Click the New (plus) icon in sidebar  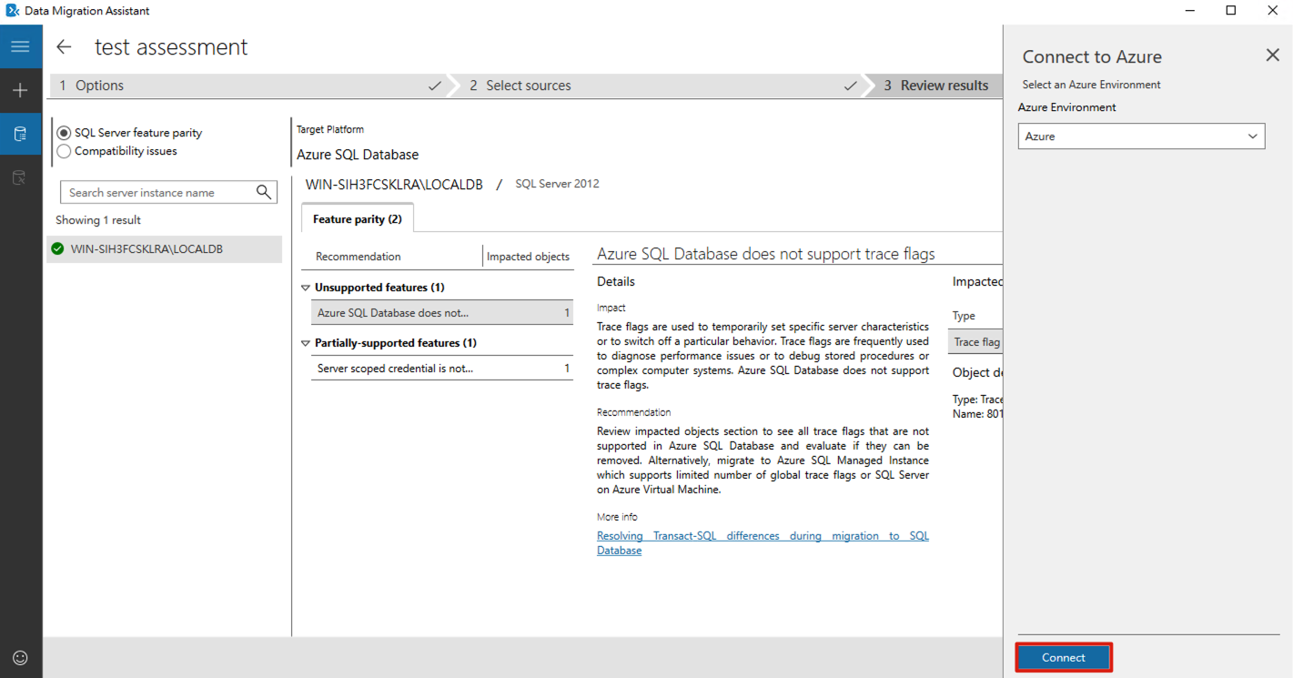[x=20, y=90]
